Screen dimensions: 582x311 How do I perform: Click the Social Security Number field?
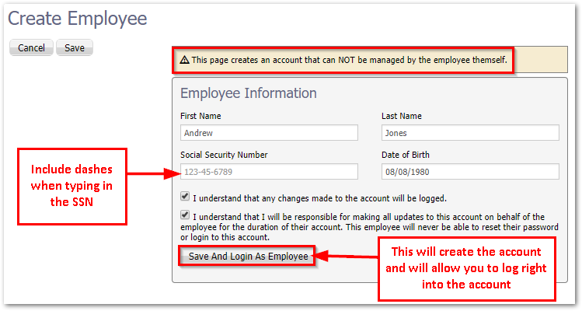click(x=269, y=172)
